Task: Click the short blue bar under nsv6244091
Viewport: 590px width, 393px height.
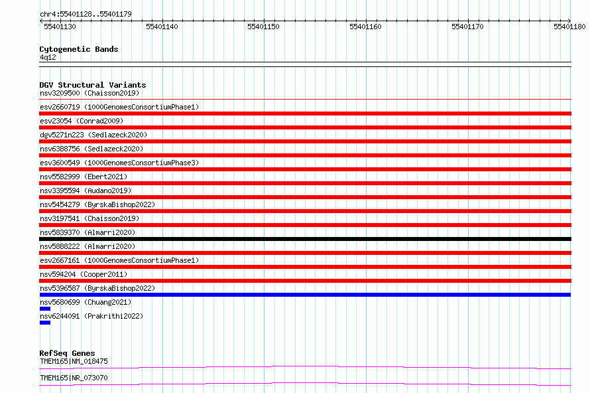Action: point(45,323)
